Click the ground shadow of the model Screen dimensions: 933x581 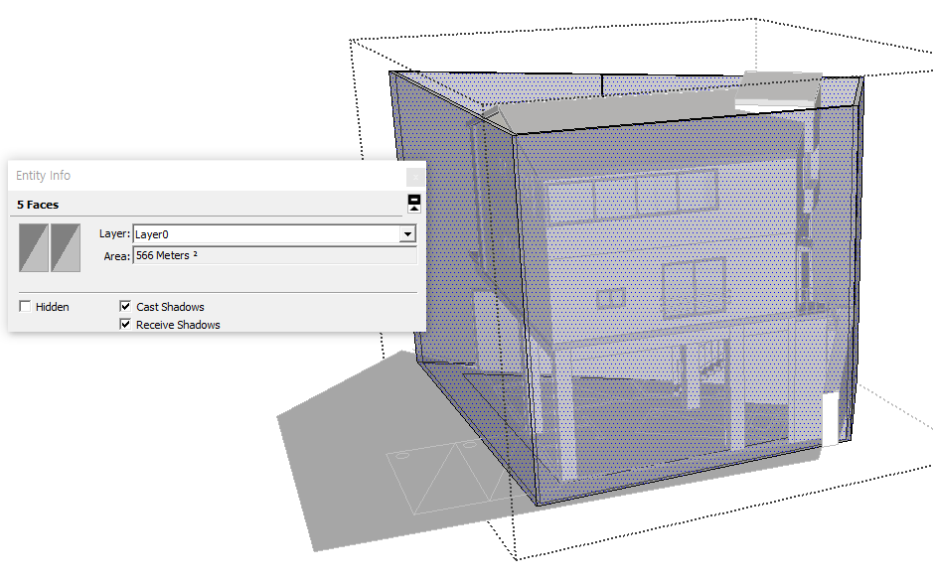point(357,464)
